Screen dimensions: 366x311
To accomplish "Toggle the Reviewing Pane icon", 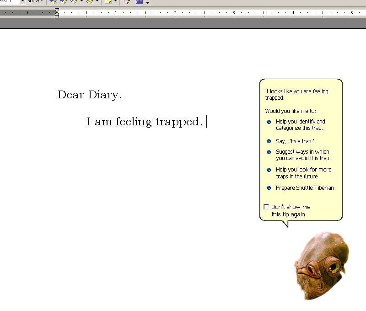I will tap(140, 2).
